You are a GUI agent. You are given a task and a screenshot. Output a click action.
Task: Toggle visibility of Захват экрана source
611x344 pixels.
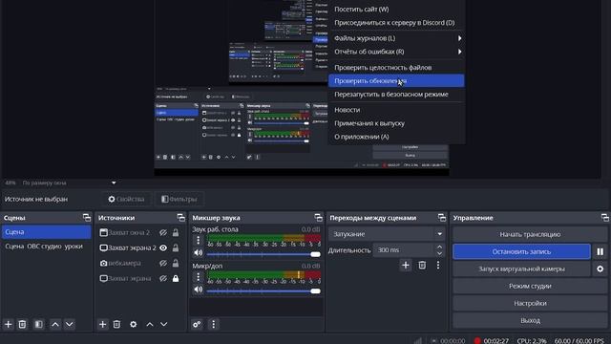click(163, 278)
